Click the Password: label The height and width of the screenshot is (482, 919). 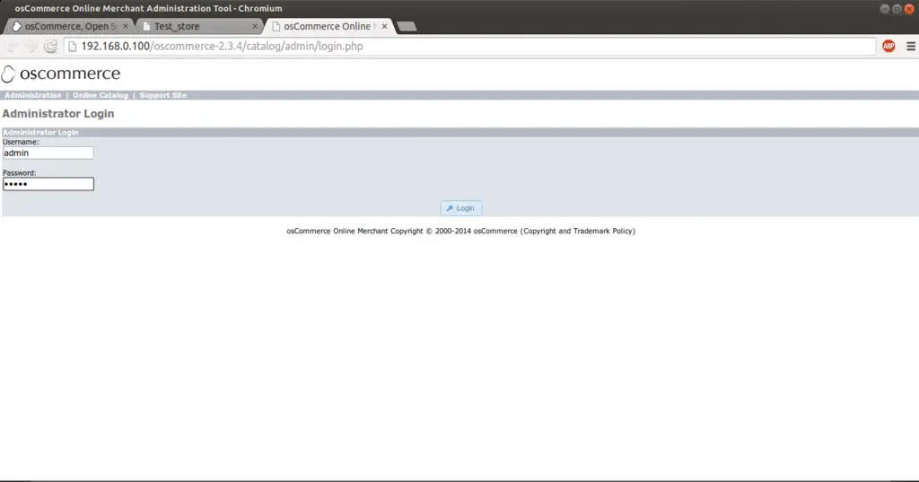click(x=20, y=173)
